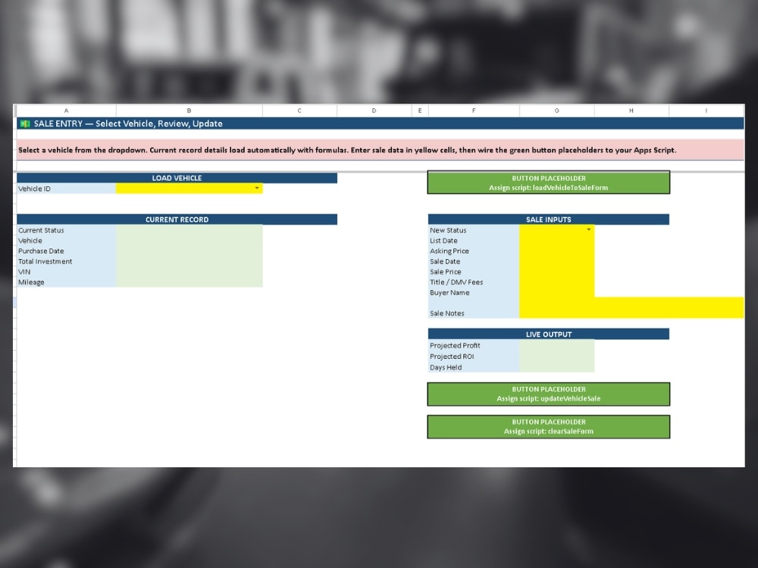Click the 'New Status' label cell
This screenshot has width=758, height=568.
point(474,230)
